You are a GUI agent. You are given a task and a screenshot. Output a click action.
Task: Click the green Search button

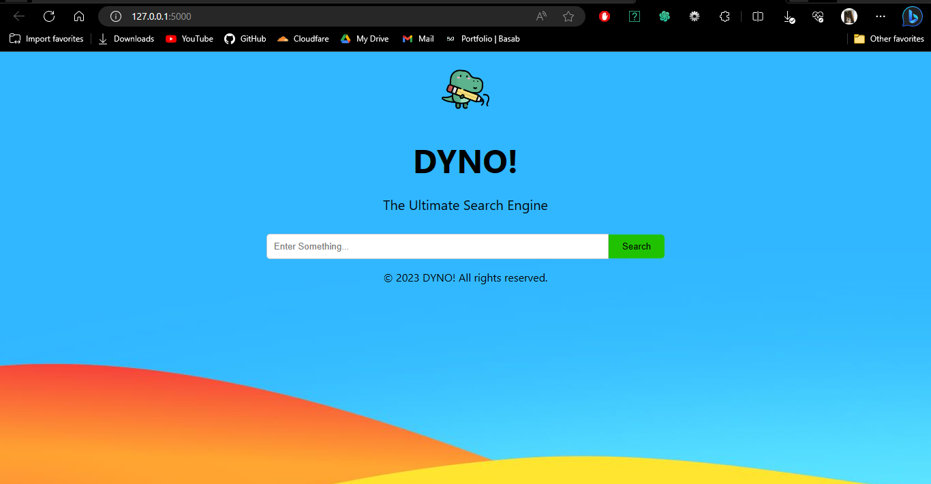(x=636, y=246)
